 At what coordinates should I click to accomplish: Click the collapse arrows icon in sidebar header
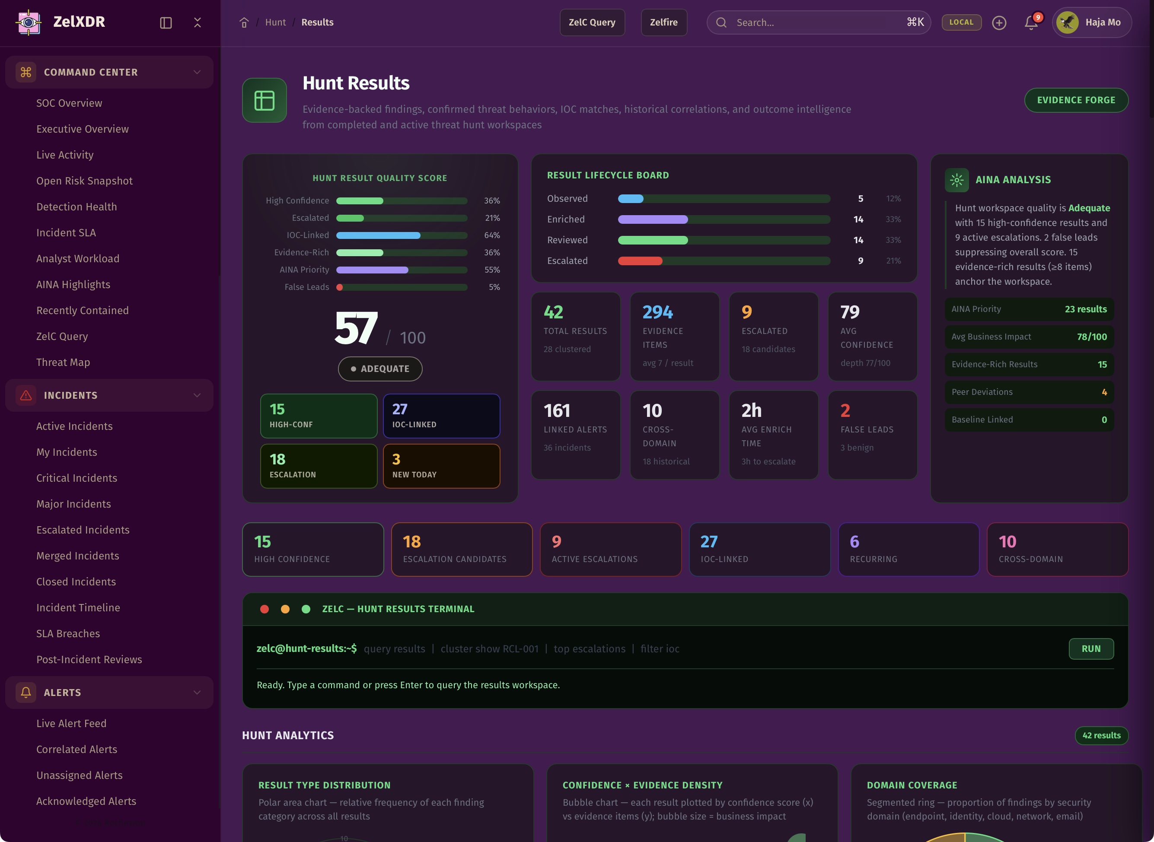pyautogui.click(x=198, y=22)
